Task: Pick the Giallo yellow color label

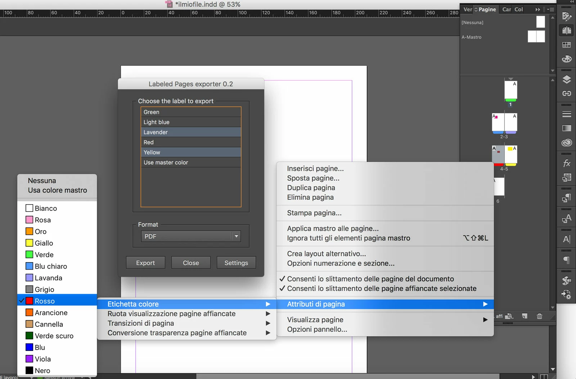Action: point(57,243)
